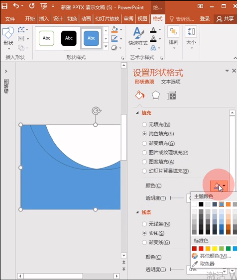Open the Arrange (排列) menu
The image size is (237, 280).
click(173, 38)
